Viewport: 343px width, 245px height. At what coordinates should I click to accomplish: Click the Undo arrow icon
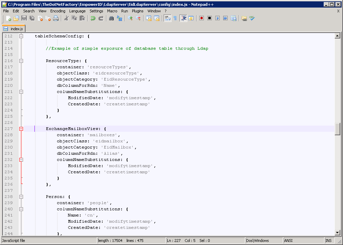[93, 18]
